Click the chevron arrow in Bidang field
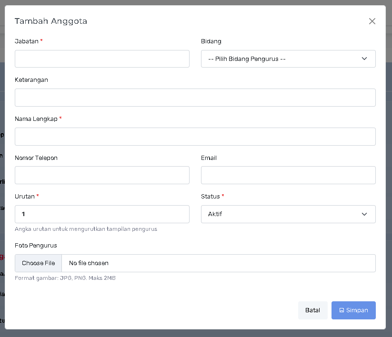 coord(364,59)
